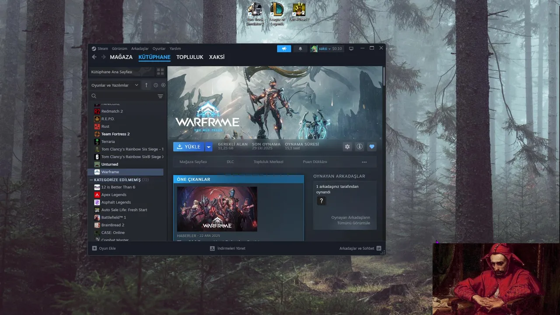Image resolution: width=560 pixels, height=315 pixels.
Task: Collapse the KATEGORİZE EDİLMEMİŞ category
Action: (91, 180)
